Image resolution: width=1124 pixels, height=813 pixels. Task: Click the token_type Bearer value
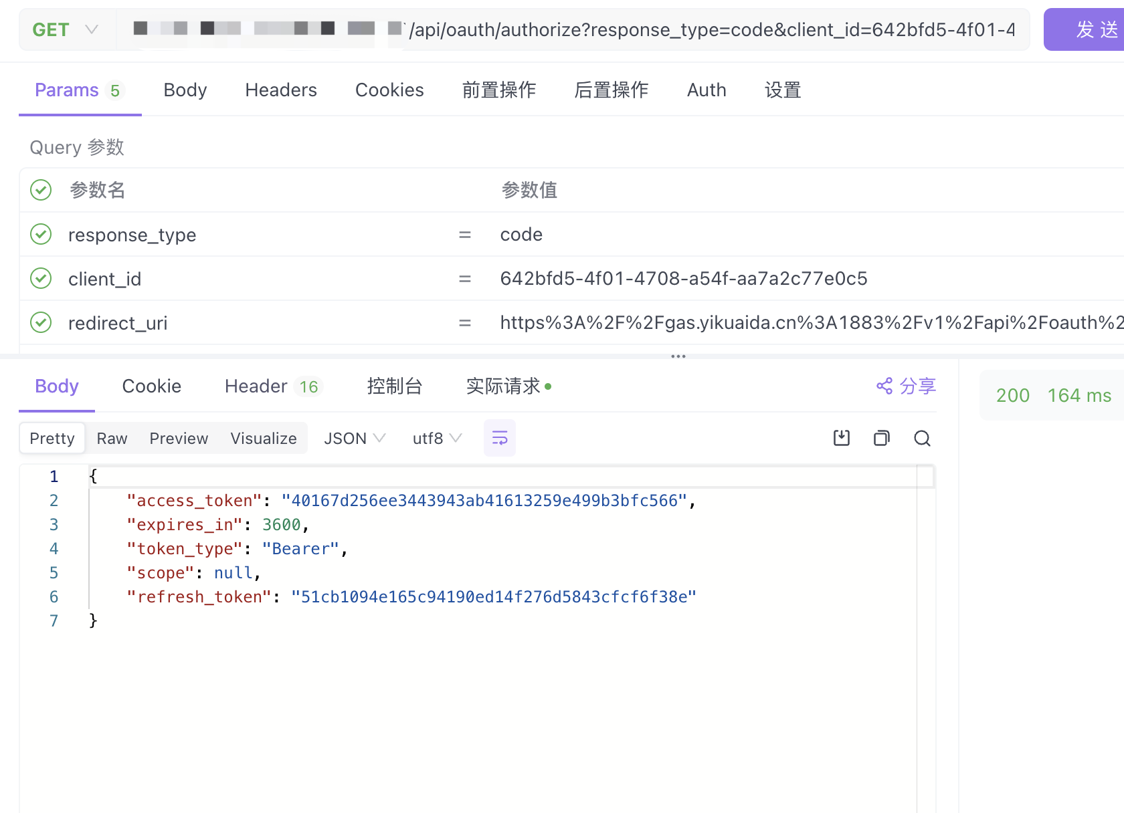[x=300, y=549]
